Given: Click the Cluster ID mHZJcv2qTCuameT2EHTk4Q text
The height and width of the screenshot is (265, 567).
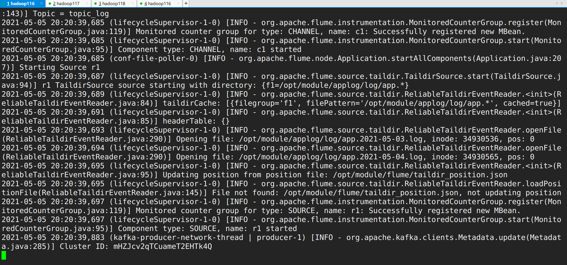Looking at the screenshot, I should click(x=136, y=246).
